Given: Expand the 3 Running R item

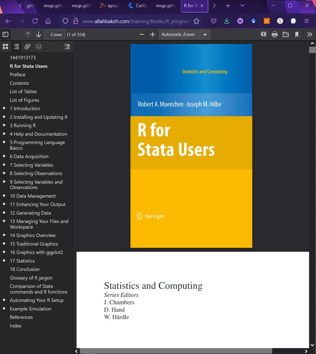Looking at the screenshot, I should pyautogui.click(x=4, y=125).
